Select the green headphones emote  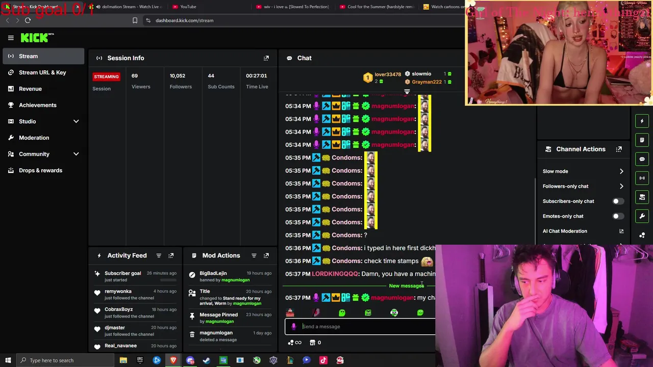point(394,312)
